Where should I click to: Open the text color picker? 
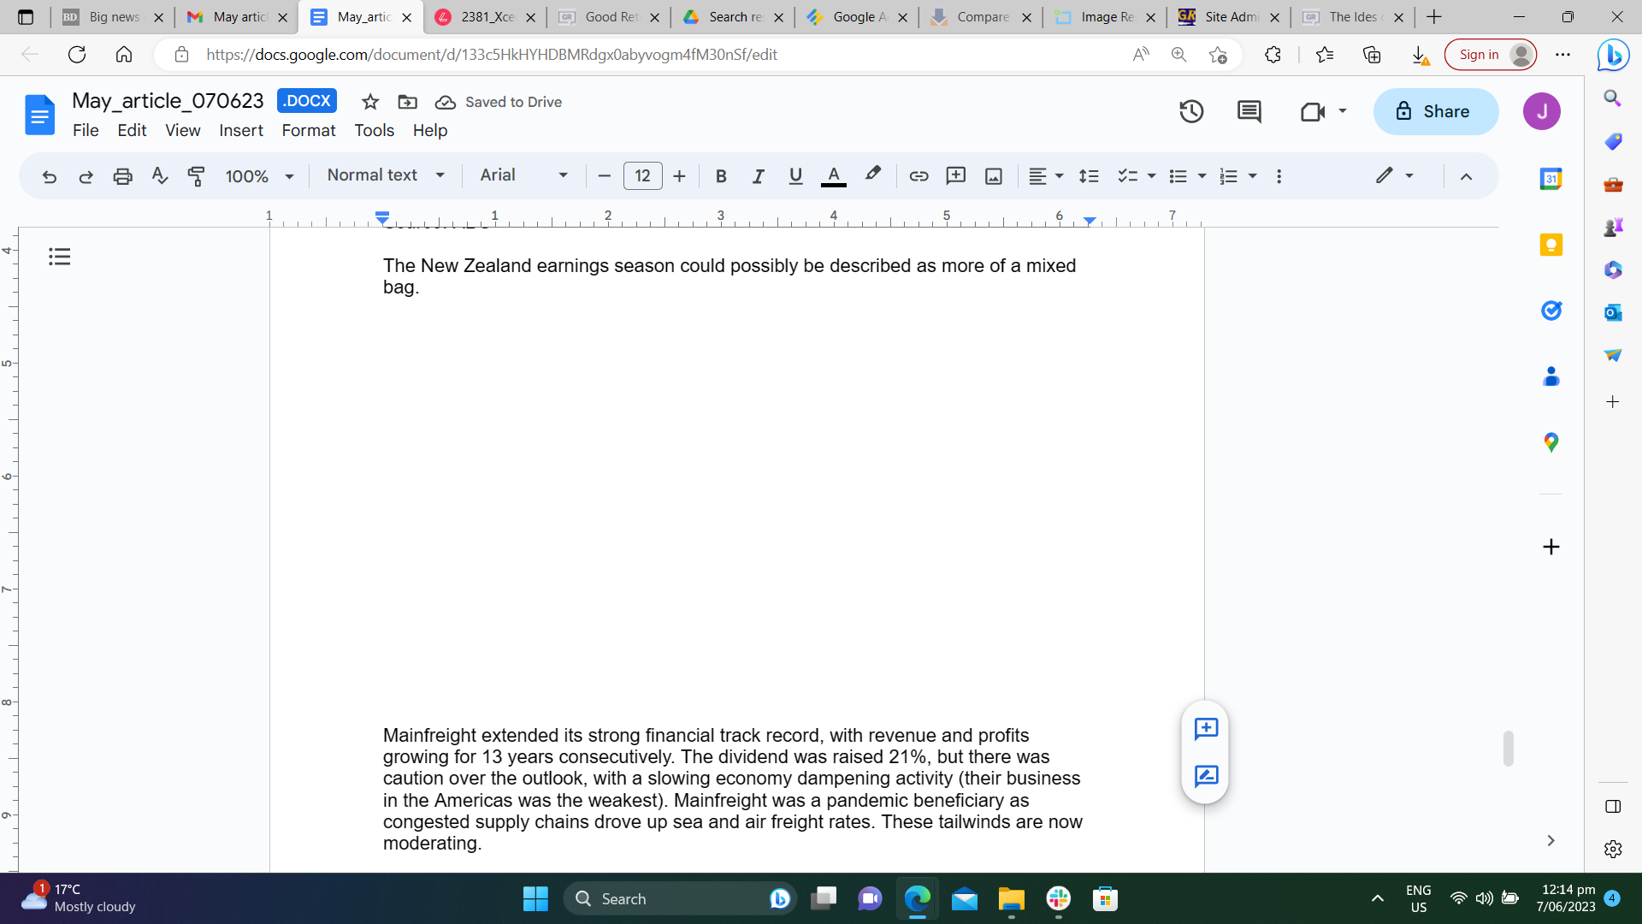point(833,176)
